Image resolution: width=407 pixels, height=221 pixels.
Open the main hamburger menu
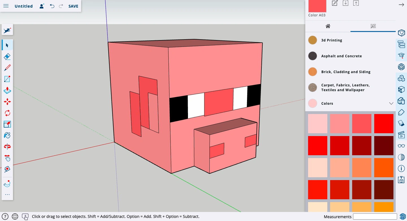[6, 6]
